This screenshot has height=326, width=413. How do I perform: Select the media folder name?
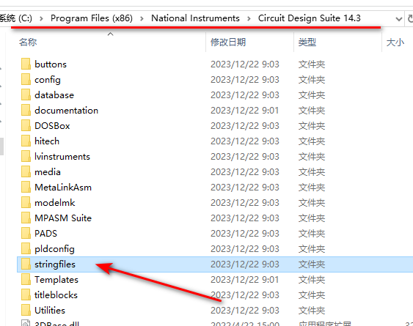point(48,172)
